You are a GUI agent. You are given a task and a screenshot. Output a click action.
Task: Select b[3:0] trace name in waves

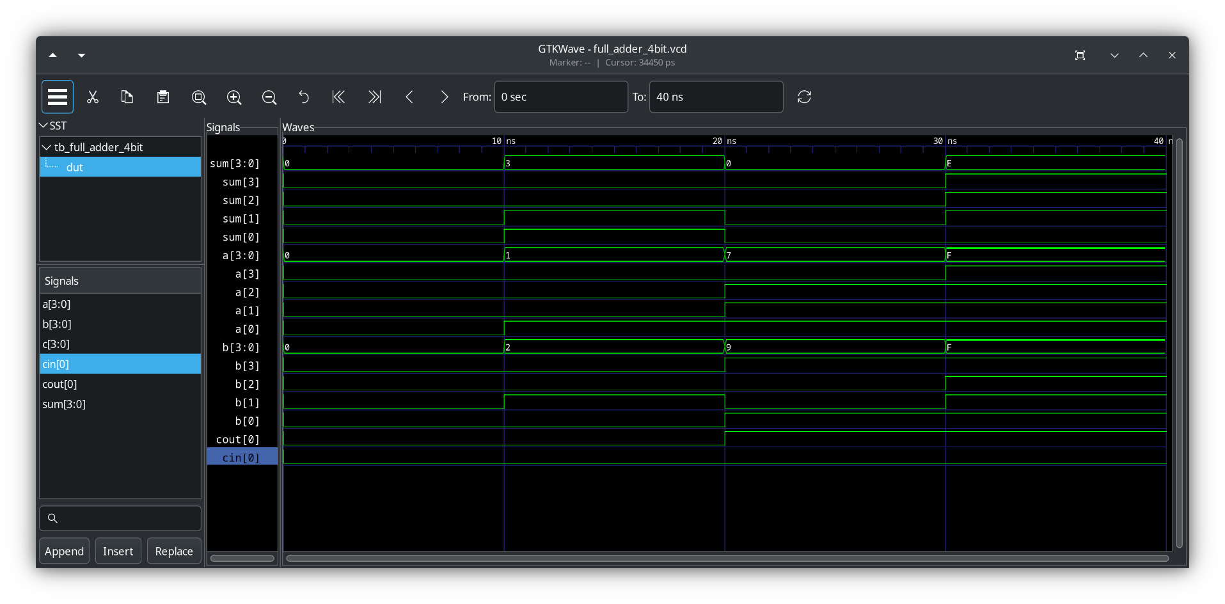pyautogui.click(x=242, y=347)
